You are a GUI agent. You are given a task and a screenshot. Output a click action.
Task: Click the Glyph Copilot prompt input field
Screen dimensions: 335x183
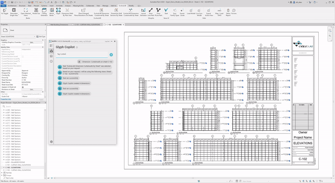click(x=82, y=54)
